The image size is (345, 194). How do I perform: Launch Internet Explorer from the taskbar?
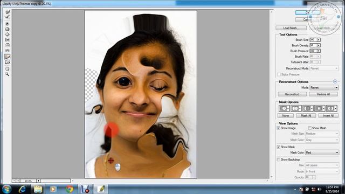tap(22, 189)
